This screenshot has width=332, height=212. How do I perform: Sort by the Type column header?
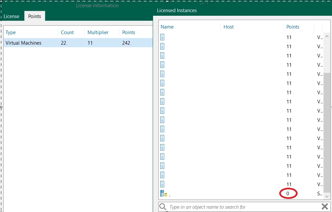coord(10,32)
